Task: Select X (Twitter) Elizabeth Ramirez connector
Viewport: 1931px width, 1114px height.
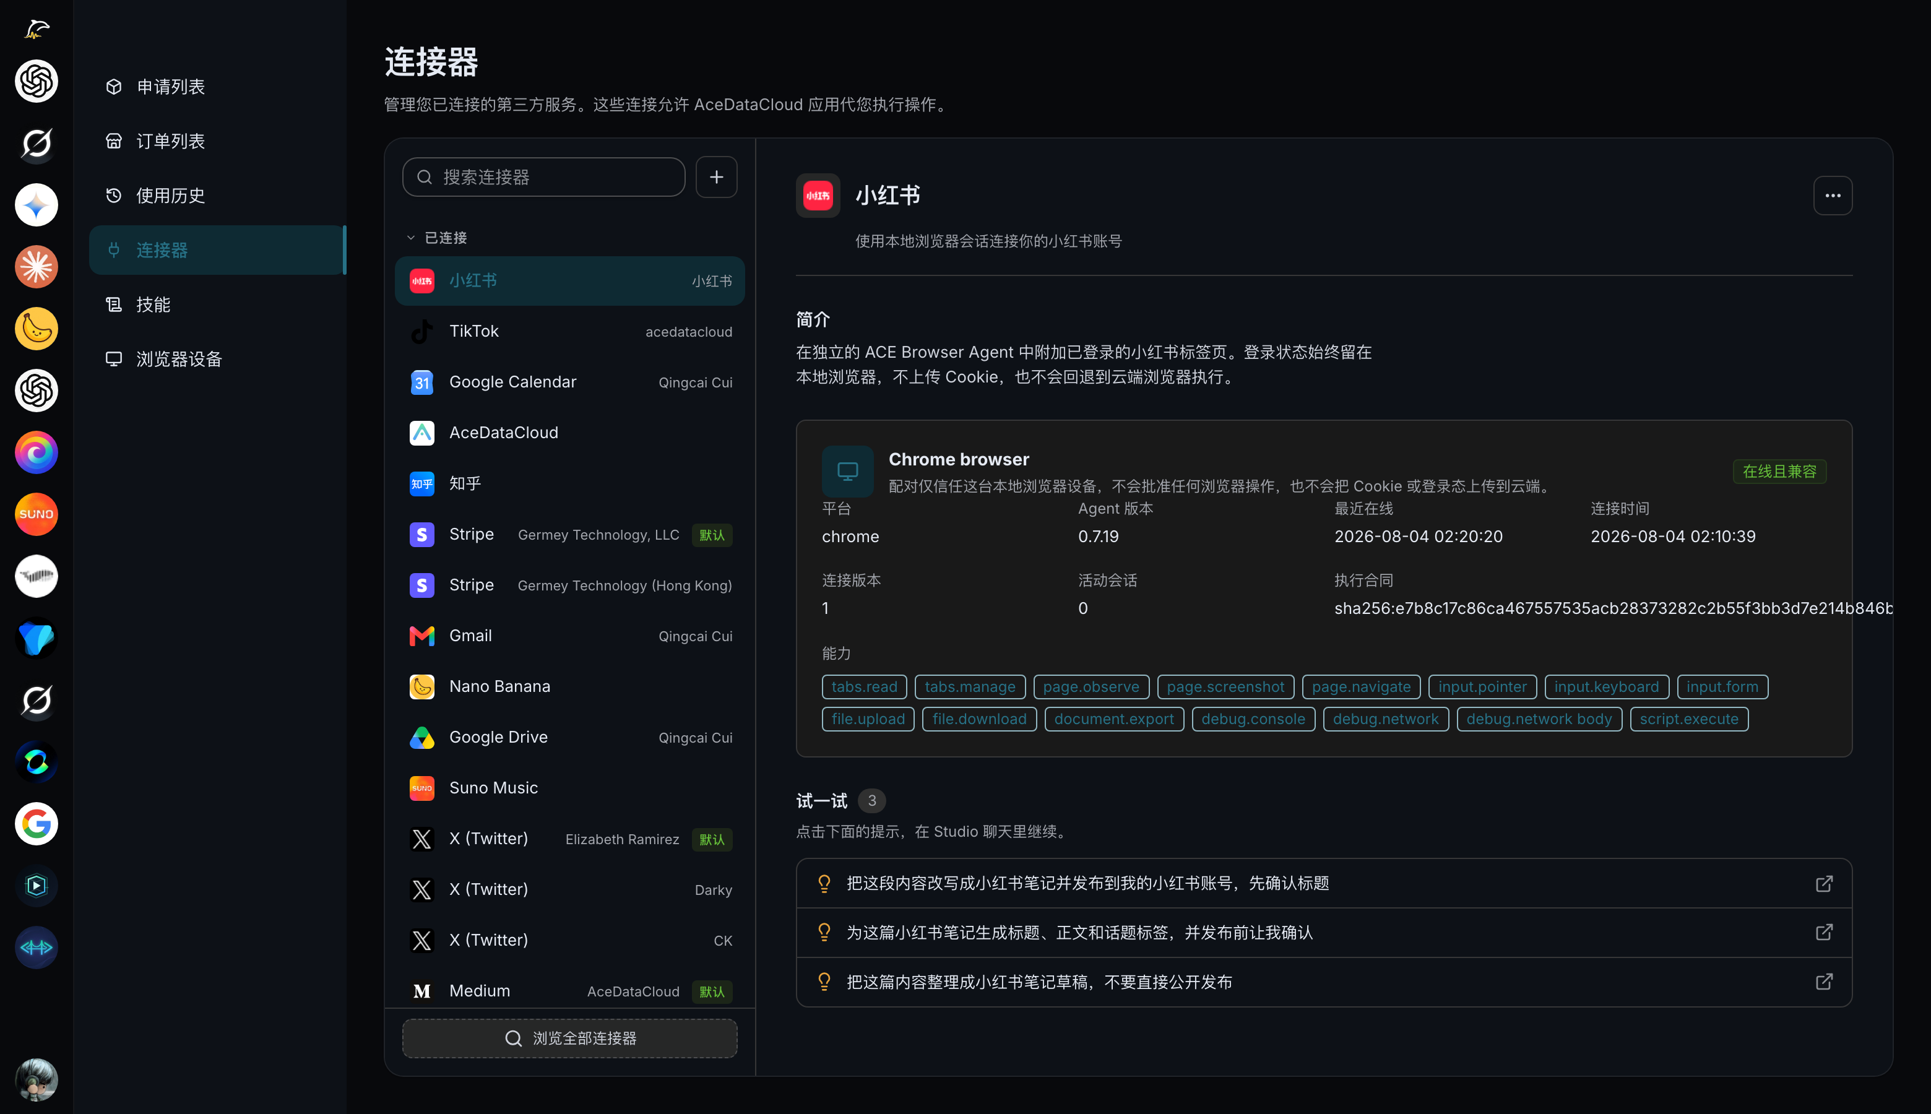Action: coord(570,839)
